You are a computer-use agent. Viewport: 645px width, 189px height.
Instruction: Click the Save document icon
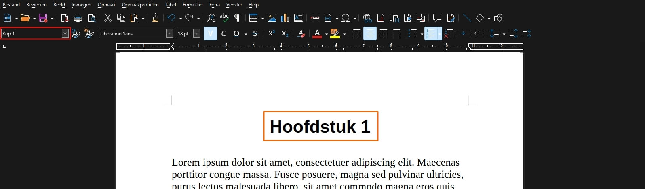click(43, 18)
